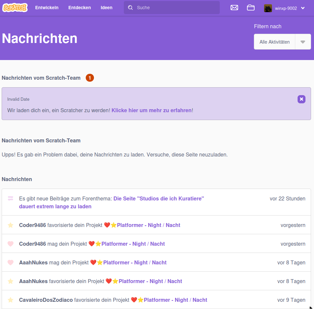
Task: Click the winxp-9002 profile avatar
Action: coord(268,8)
